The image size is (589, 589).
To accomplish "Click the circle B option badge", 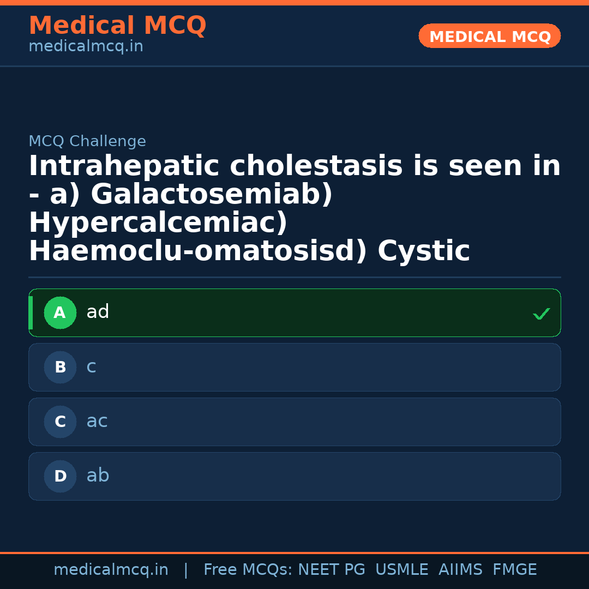I will click(x=60, y=368).
